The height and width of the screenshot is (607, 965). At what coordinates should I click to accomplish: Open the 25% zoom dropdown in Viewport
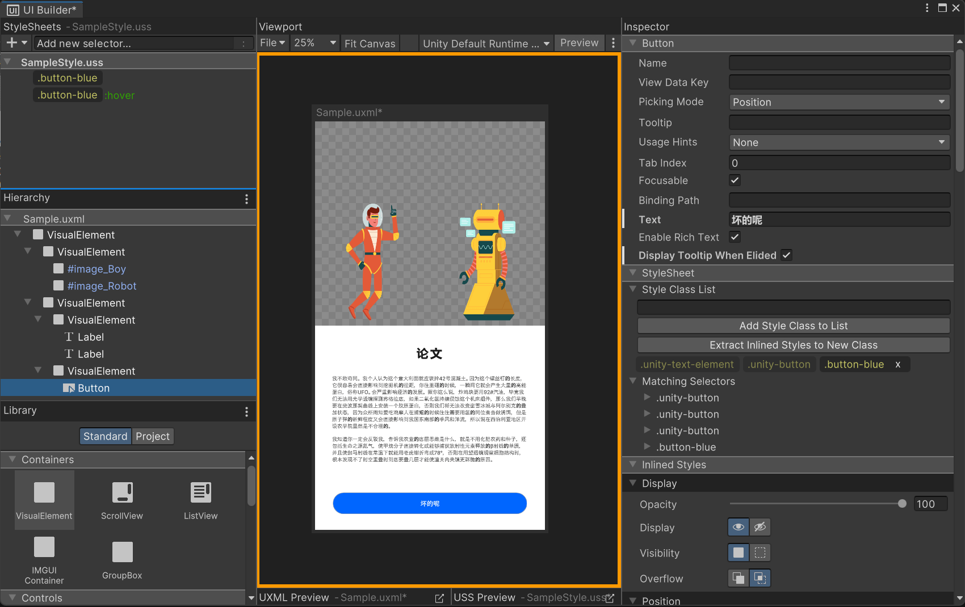tap(314, 43)
